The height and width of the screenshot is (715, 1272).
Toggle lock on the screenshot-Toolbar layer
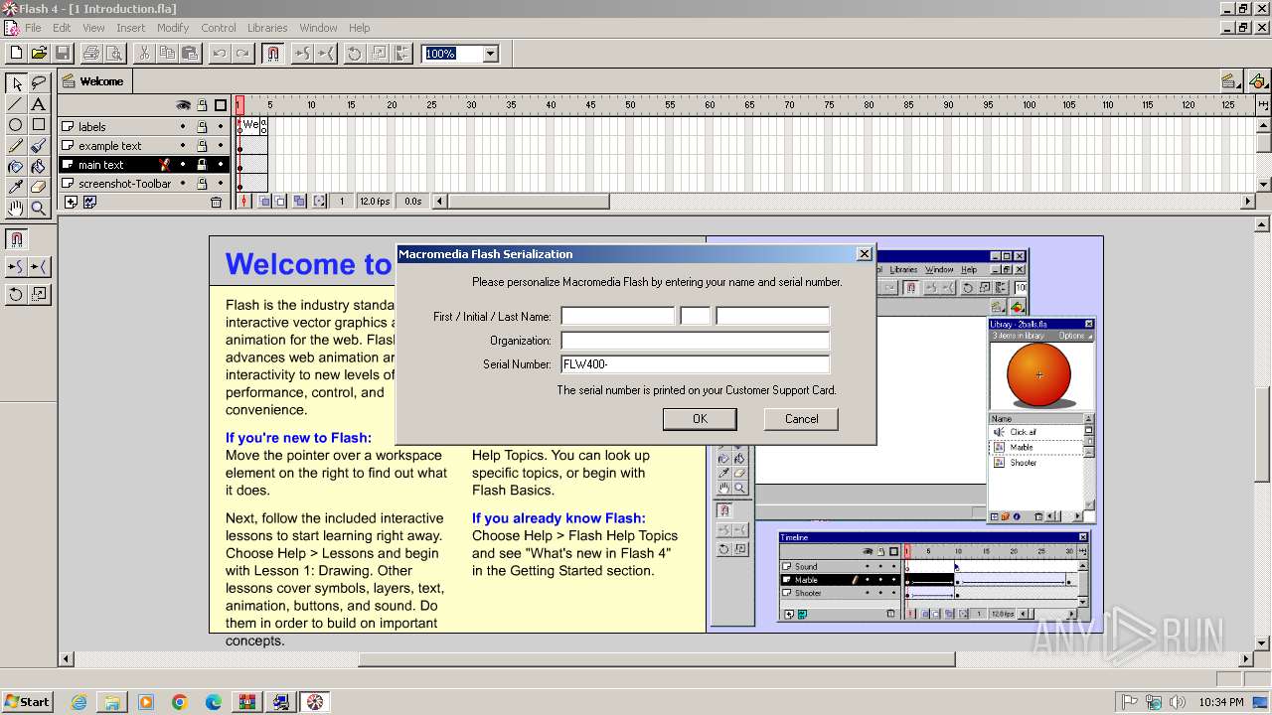(x=202, y=184)
